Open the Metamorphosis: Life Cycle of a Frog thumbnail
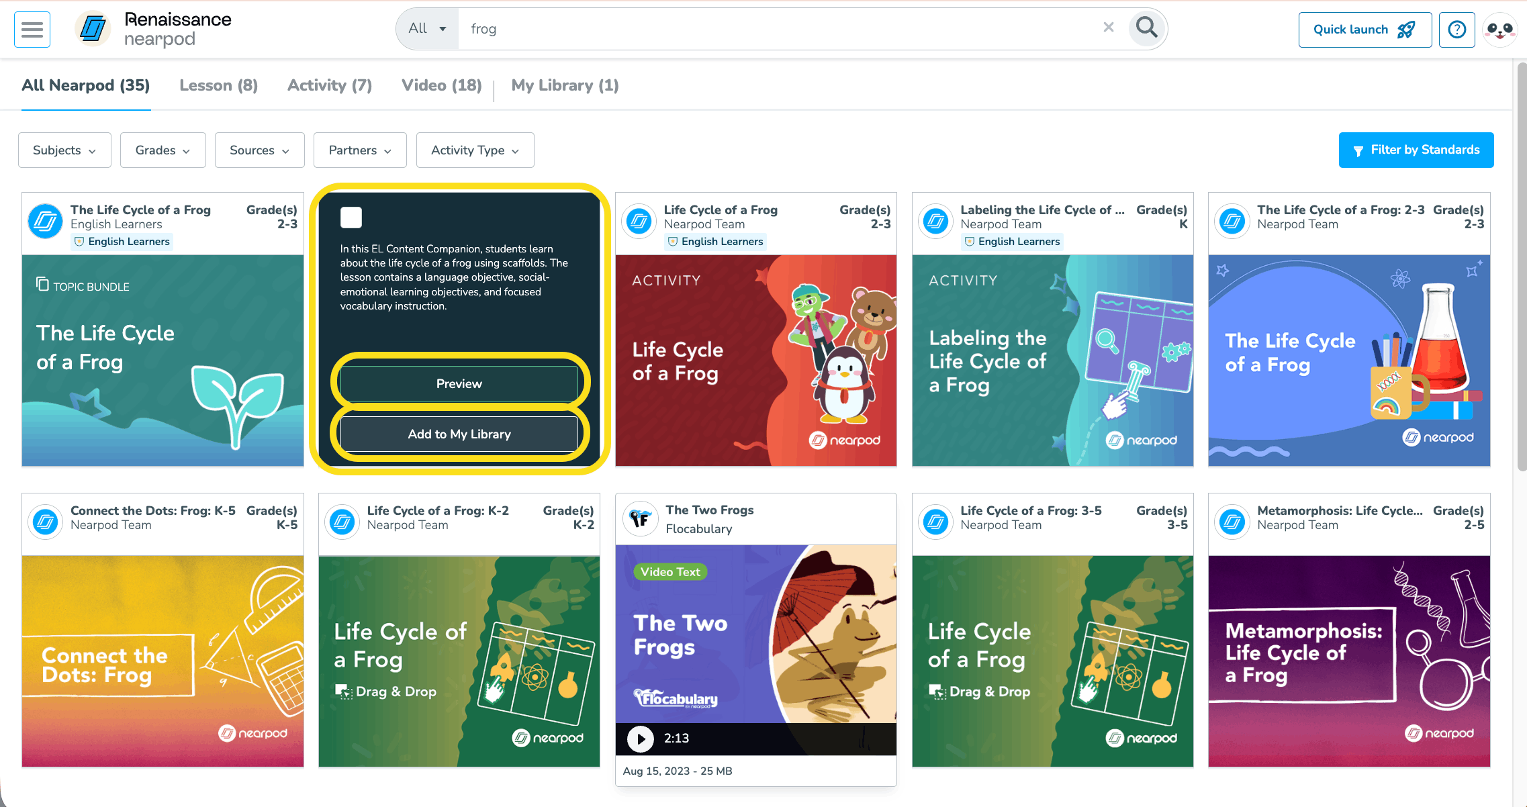1527x807 pixels. tap(1349, 661)
